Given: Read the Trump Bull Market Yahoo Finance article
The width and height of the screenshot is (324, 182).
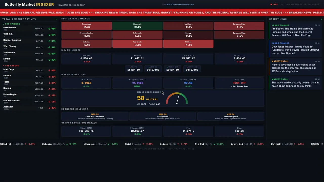Looking at the screenshot, I should [x=295, y=31].
